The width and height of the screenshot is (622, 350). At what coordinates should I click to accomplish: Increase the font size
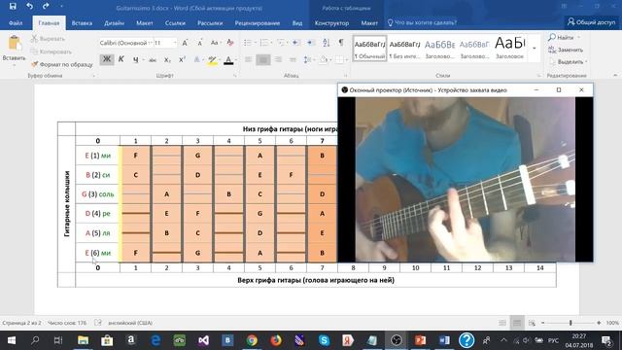click(185, 43)
